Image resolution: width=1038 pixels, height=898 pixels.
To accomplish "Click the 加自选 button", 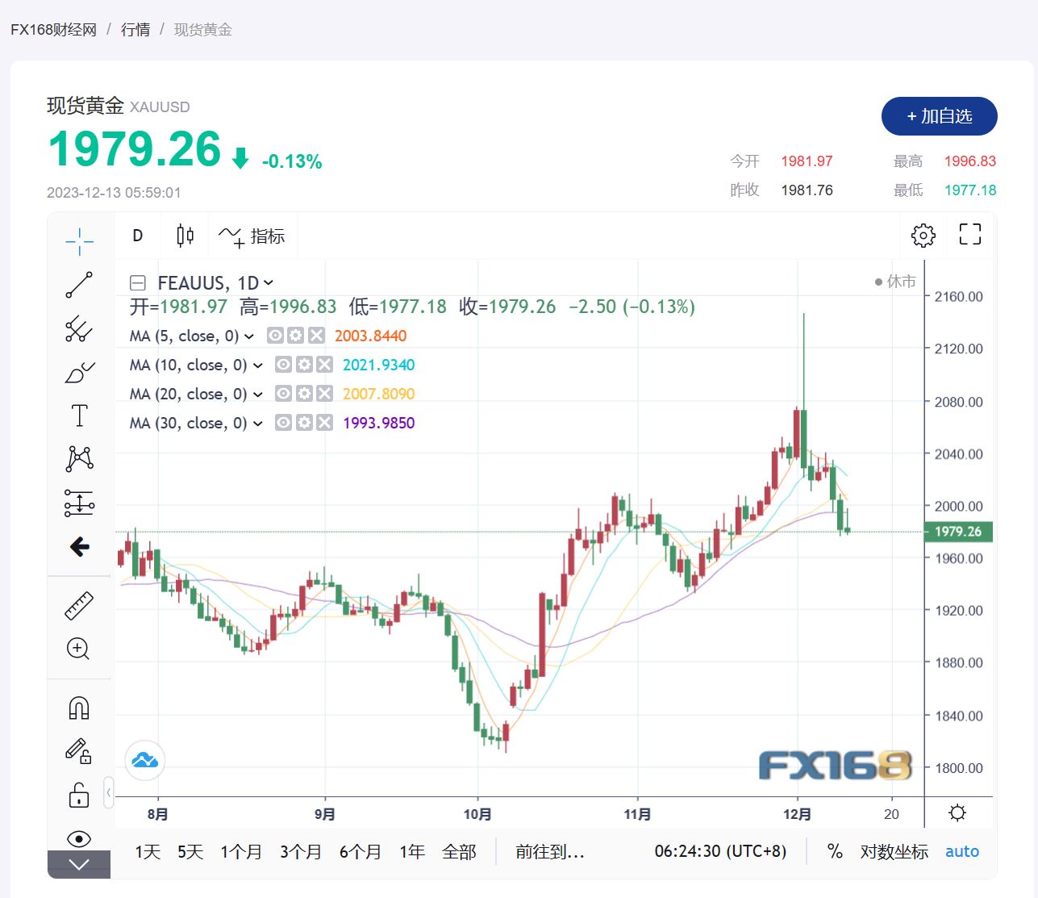I will (x=939, y=116).
